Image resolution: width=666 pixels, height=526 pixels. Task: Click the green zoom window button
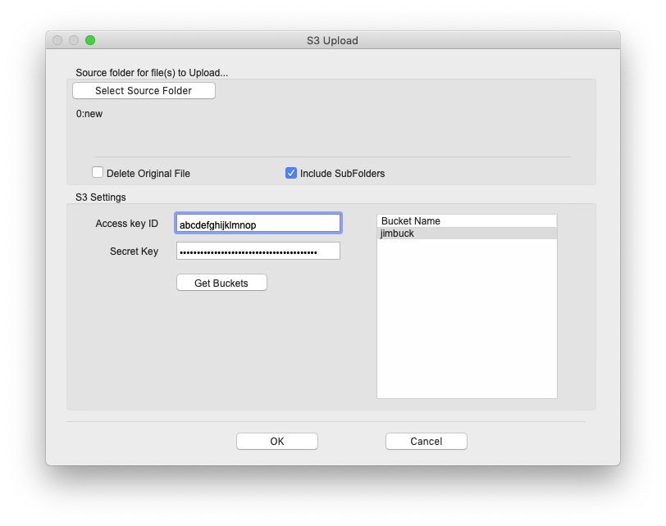tap(90, 40)
